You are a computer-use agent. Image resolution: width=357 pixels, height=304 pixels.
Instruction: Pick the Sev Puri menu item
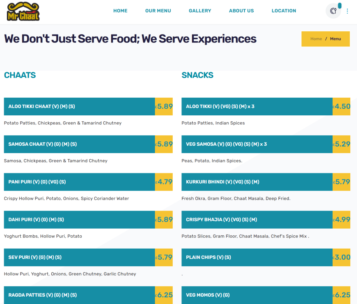[35, 257]
